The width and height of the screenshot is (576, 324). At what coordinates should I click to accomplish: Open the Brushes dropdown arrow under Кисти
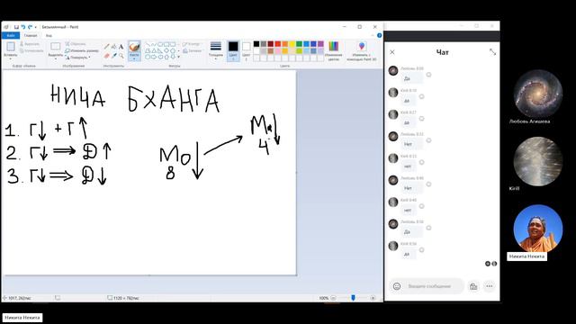pos(134,58)
